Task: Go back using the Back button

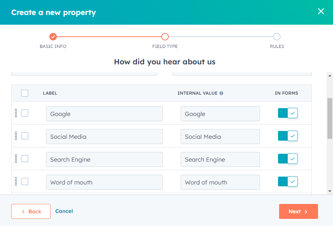Action: (31, 211)
